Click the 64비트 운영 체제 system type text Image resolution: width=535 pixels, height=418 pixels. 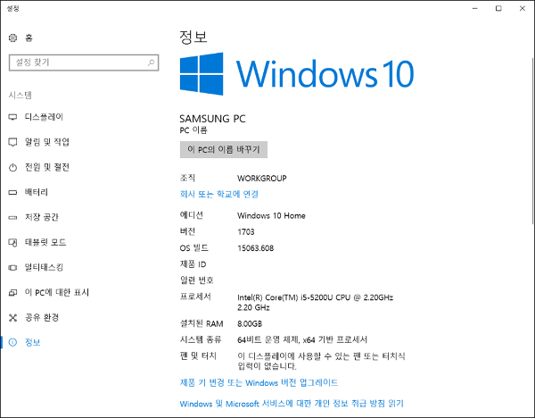click(302, 339)
